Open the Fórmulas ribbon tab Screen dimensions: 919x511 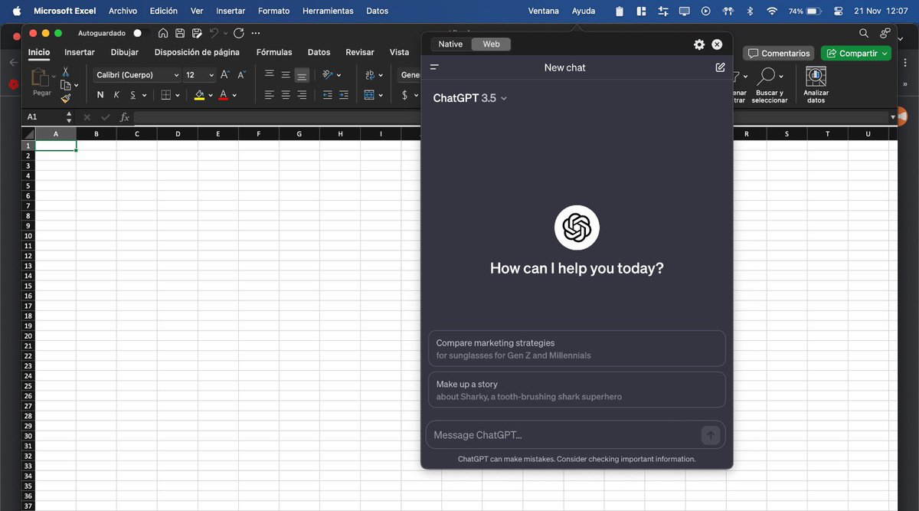(274, 52)
